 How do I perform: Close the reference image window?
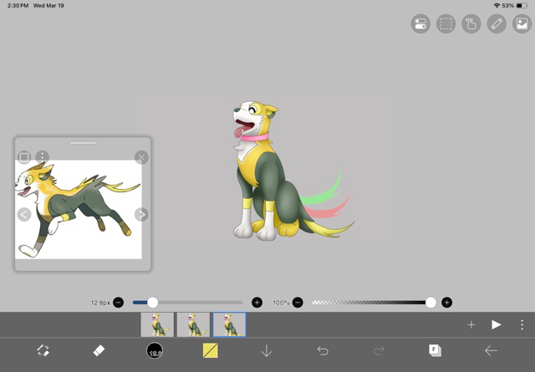pyautogui.click(x=141, y=157)
